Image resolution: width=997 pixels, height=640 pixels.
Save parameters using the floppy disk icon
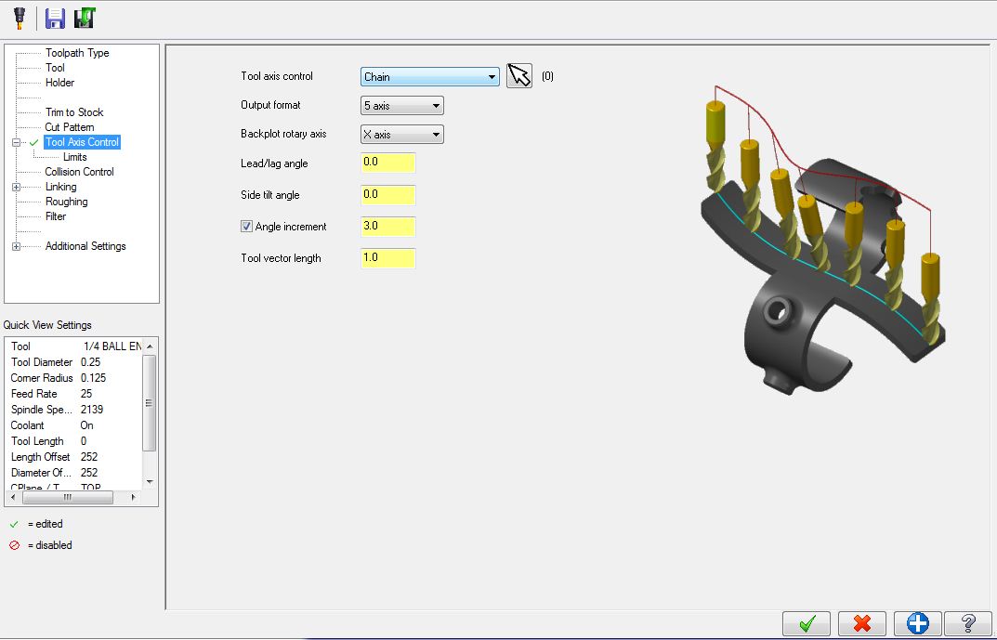point(54,17)
